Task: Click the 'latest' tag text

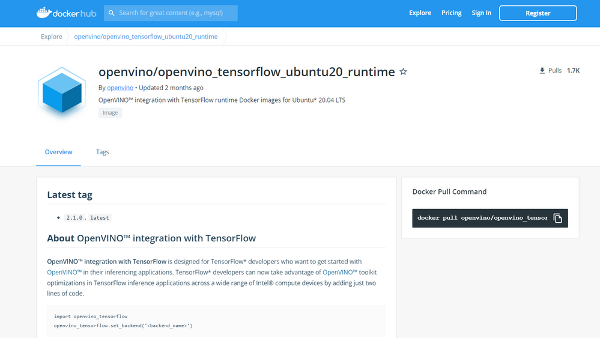Action: pyautogui.click(x=100, y=218)
